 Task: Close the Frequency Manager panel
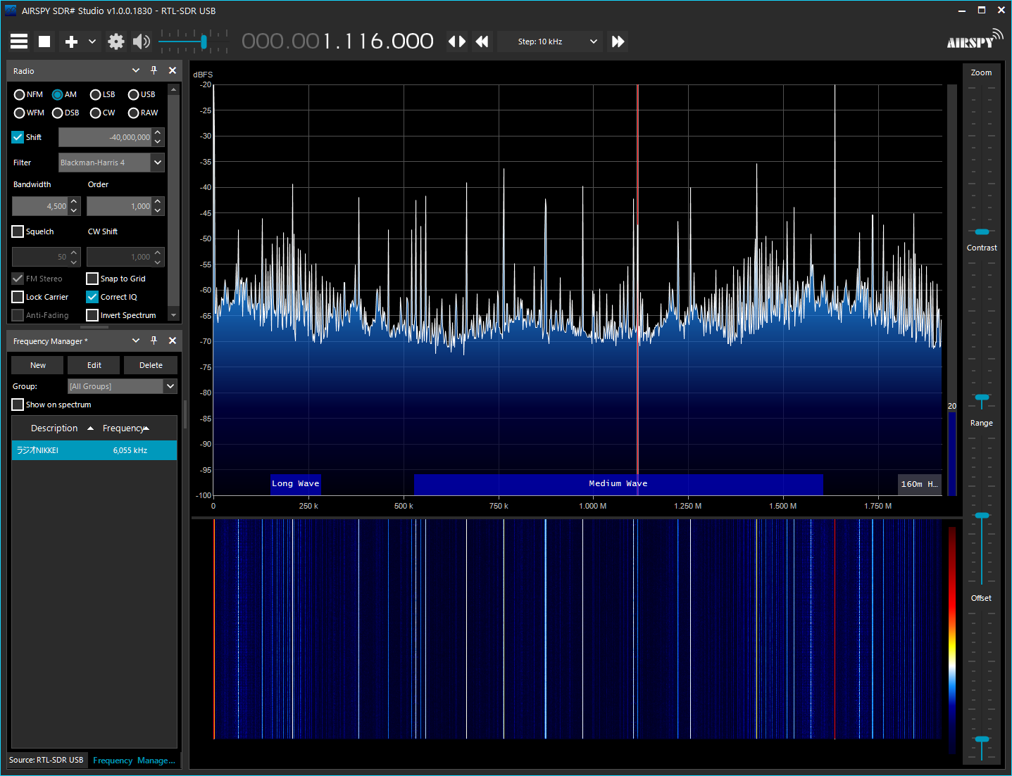173,341
